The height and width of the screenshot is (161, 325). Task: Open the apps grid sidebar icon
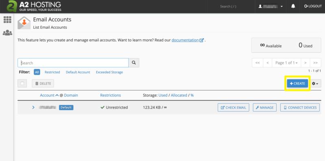pos(7,19)
